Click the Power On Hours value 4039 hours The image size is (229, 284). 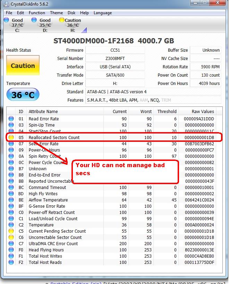click(x=205, y=84)
